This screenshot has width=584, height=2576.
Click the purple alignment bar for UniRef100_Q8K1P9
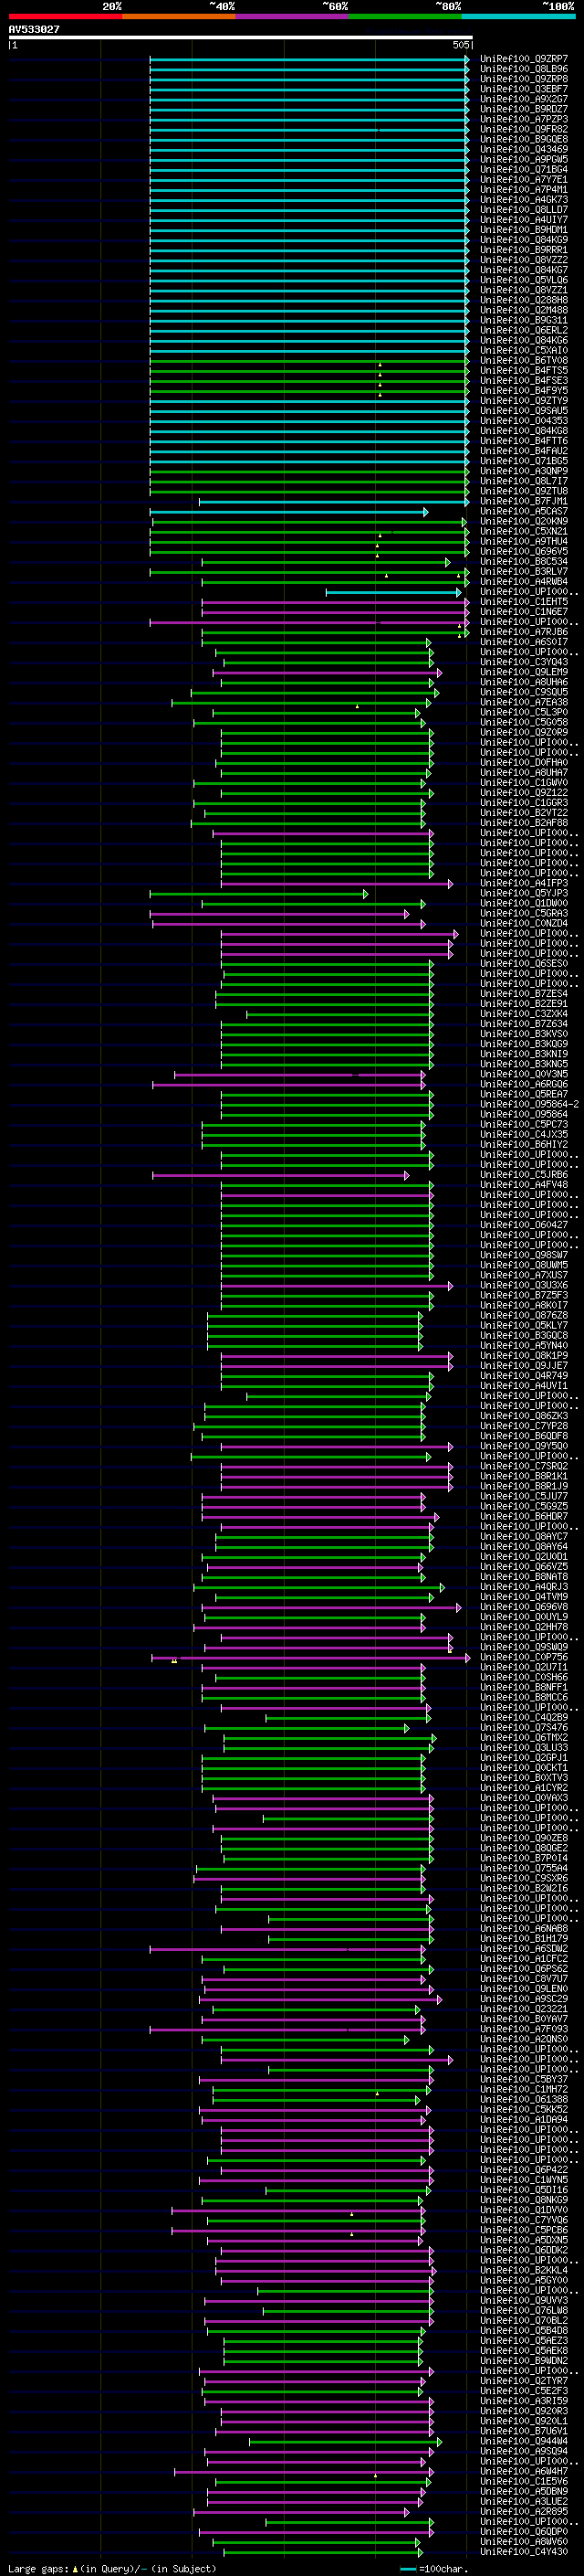point(337,1356)
